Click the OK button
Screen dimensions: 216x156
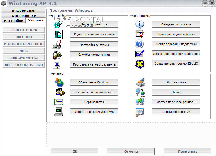coord(75,152)
